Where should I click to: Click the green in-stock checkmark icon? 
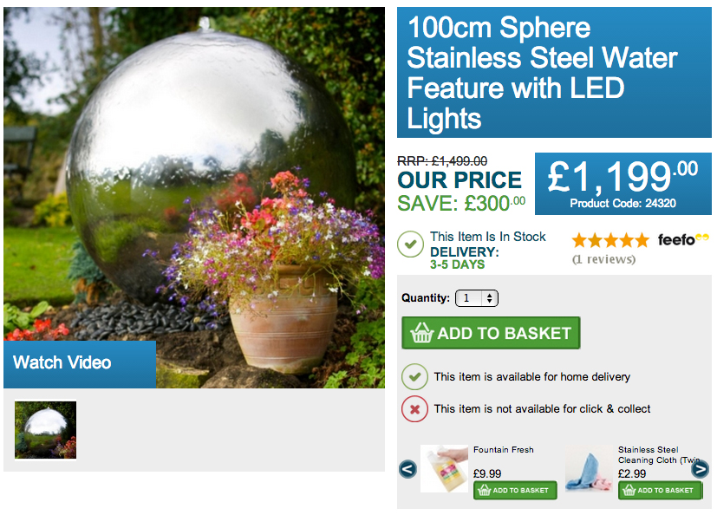click(410, 244)
